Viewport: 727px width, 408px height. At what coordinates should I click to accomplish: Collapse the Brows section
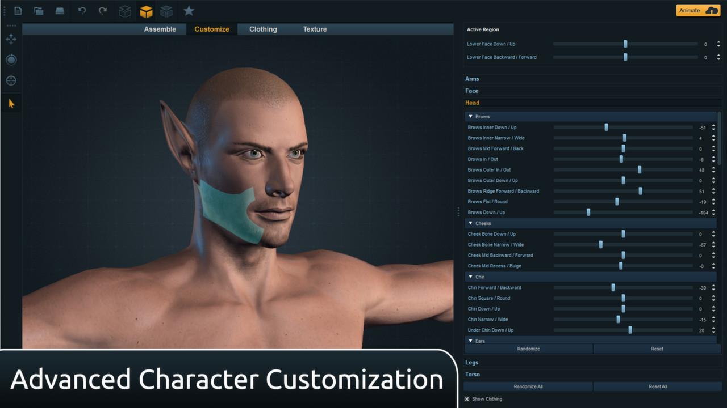click(471, 116)
